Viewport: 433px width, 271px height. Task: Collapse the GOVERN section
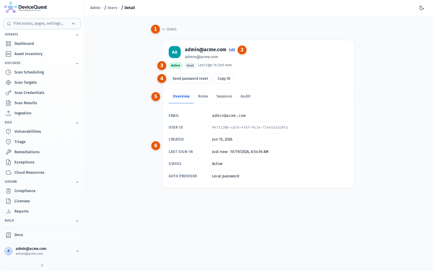pyautogui.click(x=77, y=182)
